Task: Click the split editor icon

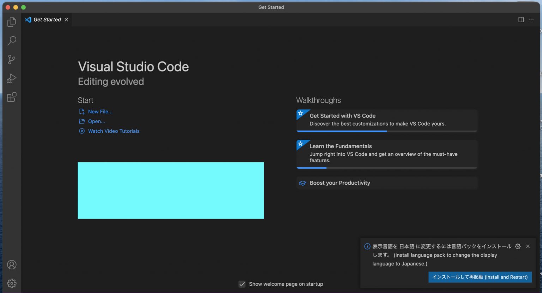Action: [x=521, y=19]
